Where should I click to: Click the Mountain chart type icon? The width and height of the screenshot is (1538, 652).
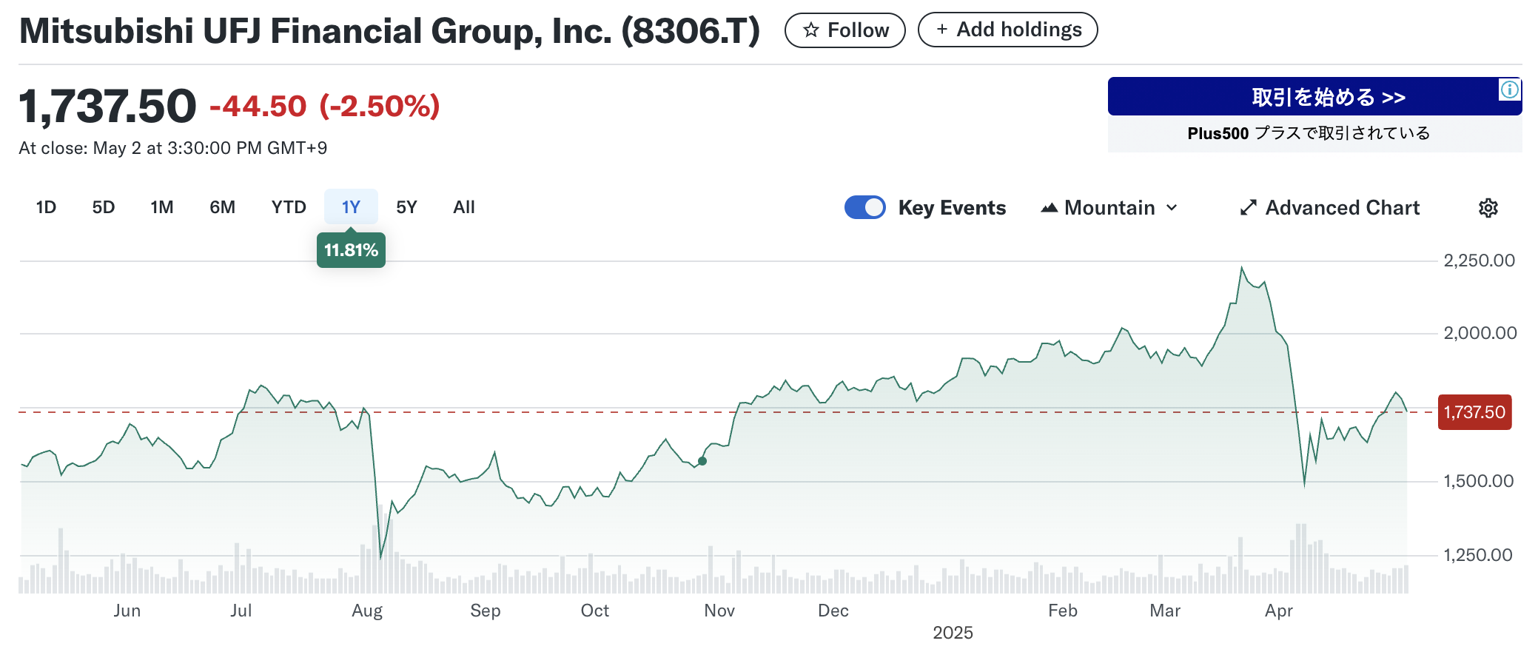pos(1049,208)
